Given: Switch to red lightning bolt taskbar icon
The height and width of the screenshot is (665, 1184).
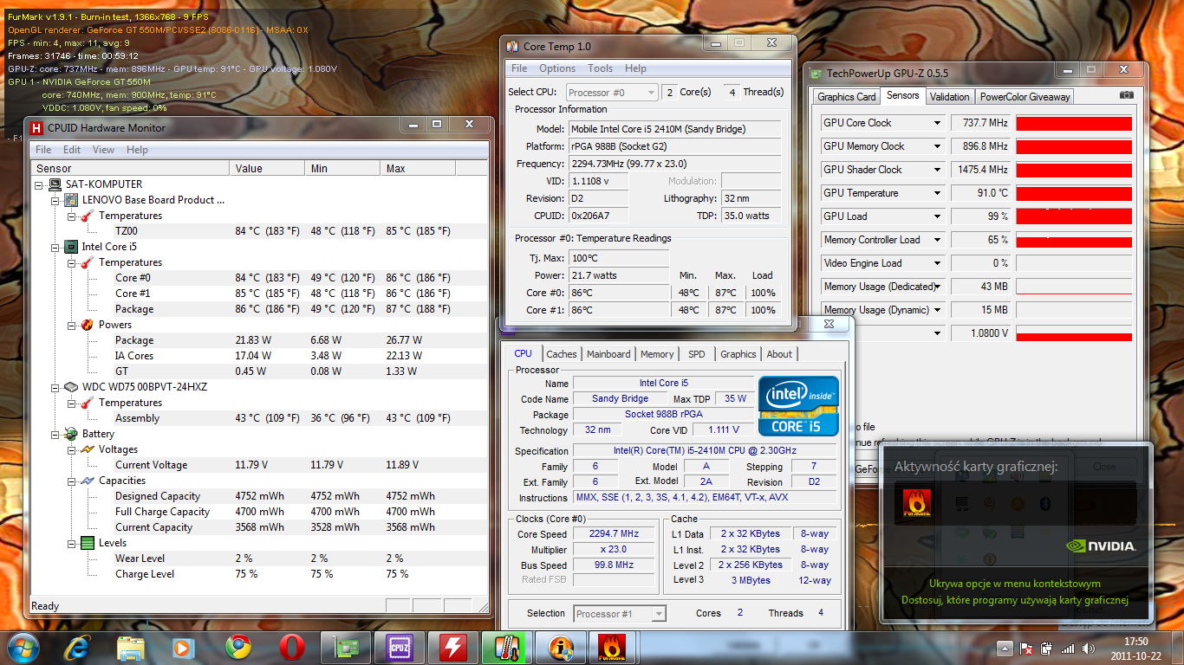Looking at the screenshot, I should click(453, 647).
